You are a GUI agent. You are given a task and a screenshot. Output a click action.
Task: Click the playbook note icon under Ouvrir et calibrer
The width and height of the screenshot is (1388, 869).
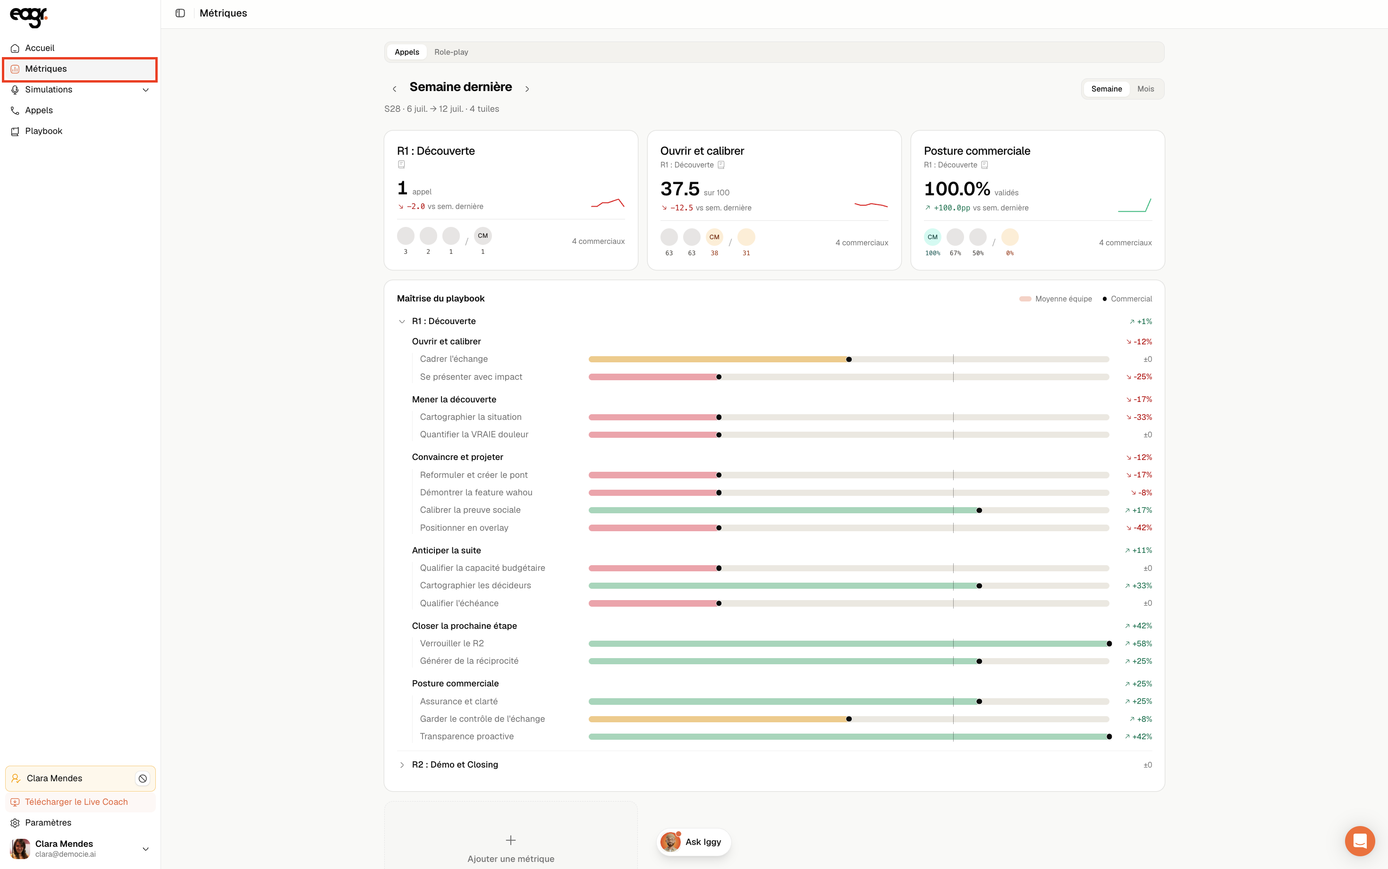721,165
